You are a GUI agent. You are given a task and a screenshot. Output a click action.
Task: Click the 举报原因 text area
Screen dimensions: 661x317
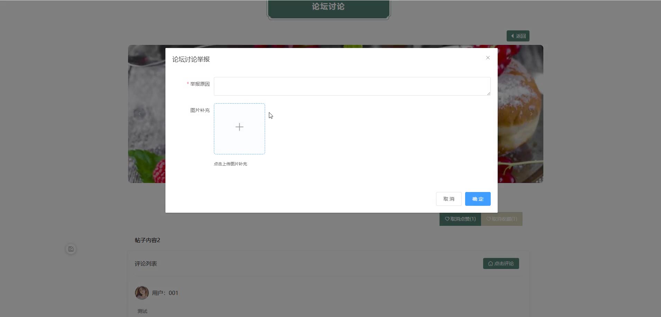352,86
